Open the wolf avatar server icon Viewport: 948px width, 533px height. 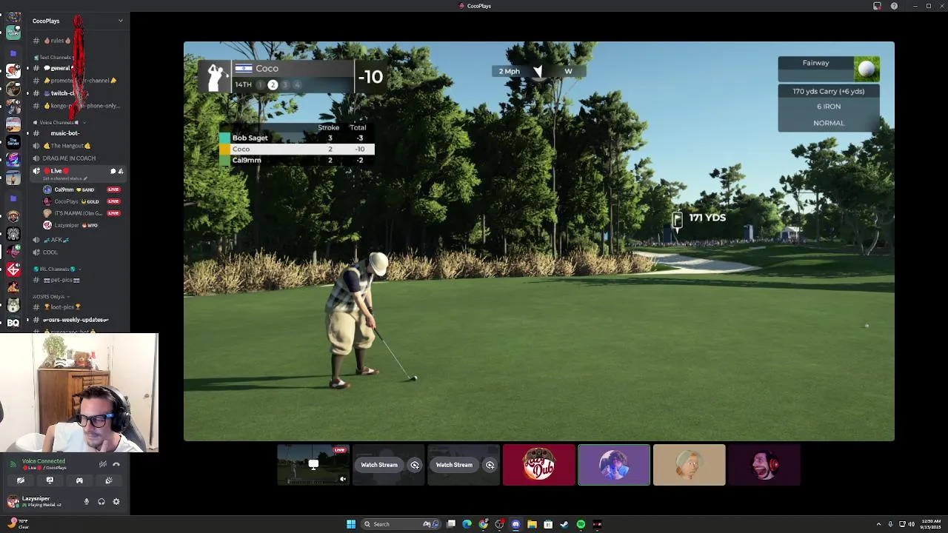pyautogui.click(x=13, y=305)
